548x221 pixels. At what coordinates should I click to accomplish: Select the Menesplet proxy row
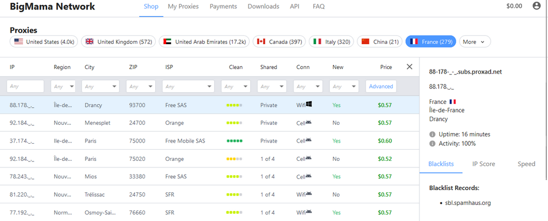click(x=210, y=123)
